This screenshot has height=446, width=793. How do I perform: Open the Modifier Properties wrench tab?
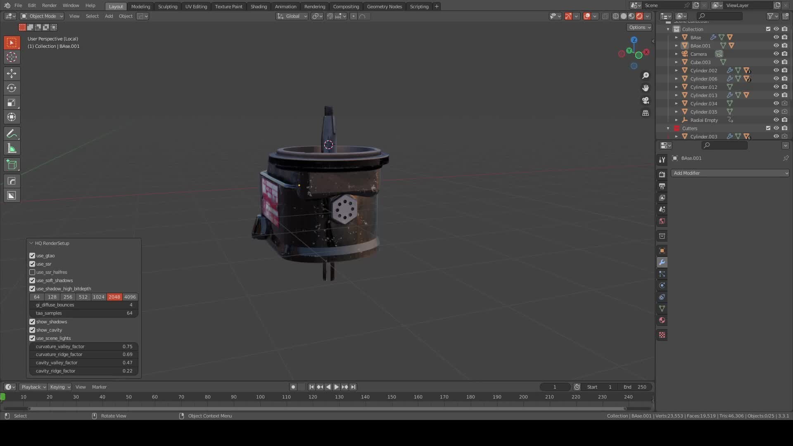662,262
